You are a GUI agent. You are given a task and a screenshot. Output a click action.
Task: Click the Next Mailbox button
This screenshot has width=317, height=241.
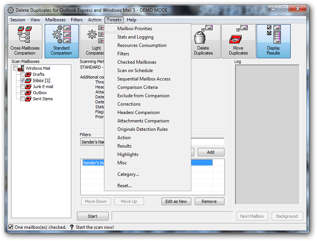click(x=252, y=216)
